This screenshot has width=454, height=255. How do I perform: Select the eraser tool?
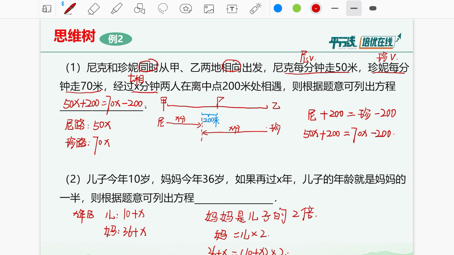(x=93, y=8)
